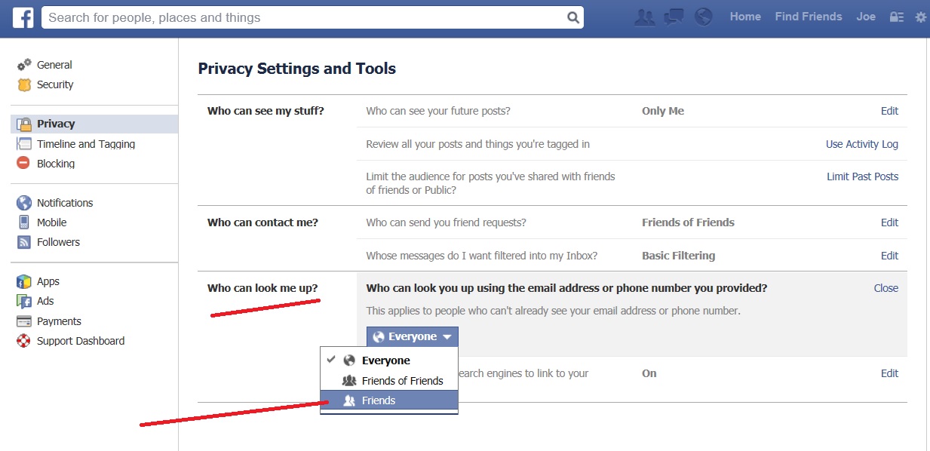Click the Ads sidebar icon
930x451 pixels.
click(24, 302)
